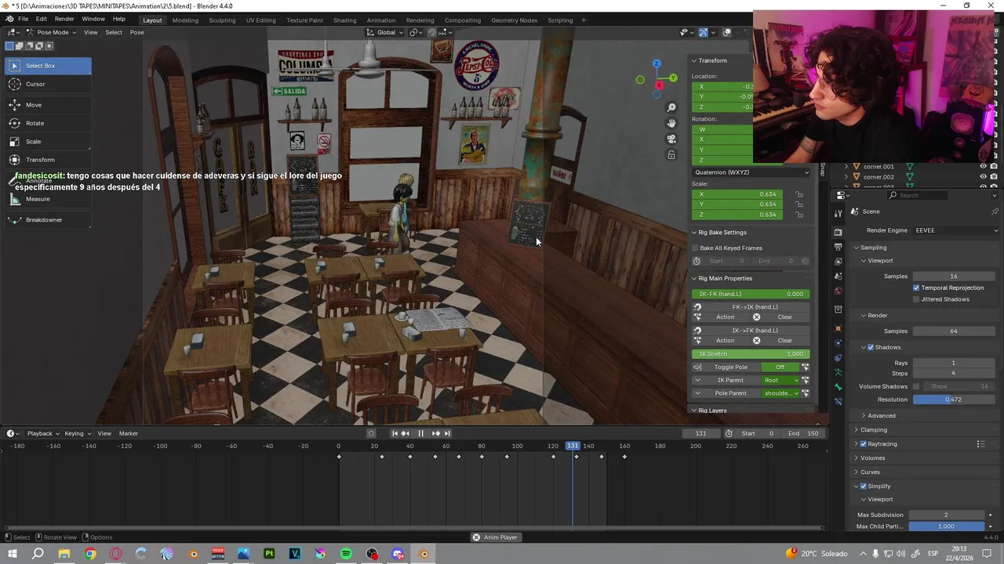1004x564 pixels.
Task: Open the Windows Start menu
Action: [12, 554]
